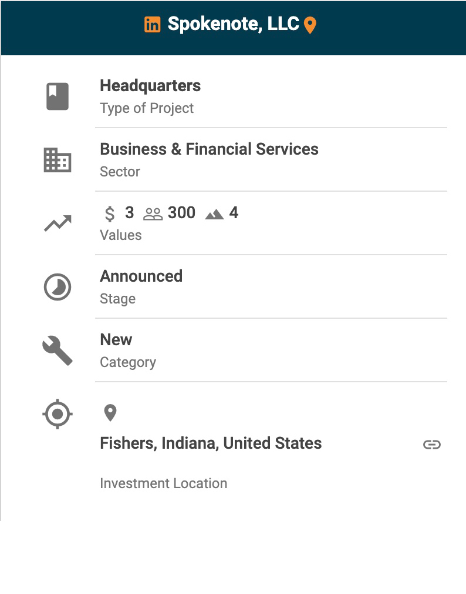Click the building Sector icon

click(x=58, y=160)
